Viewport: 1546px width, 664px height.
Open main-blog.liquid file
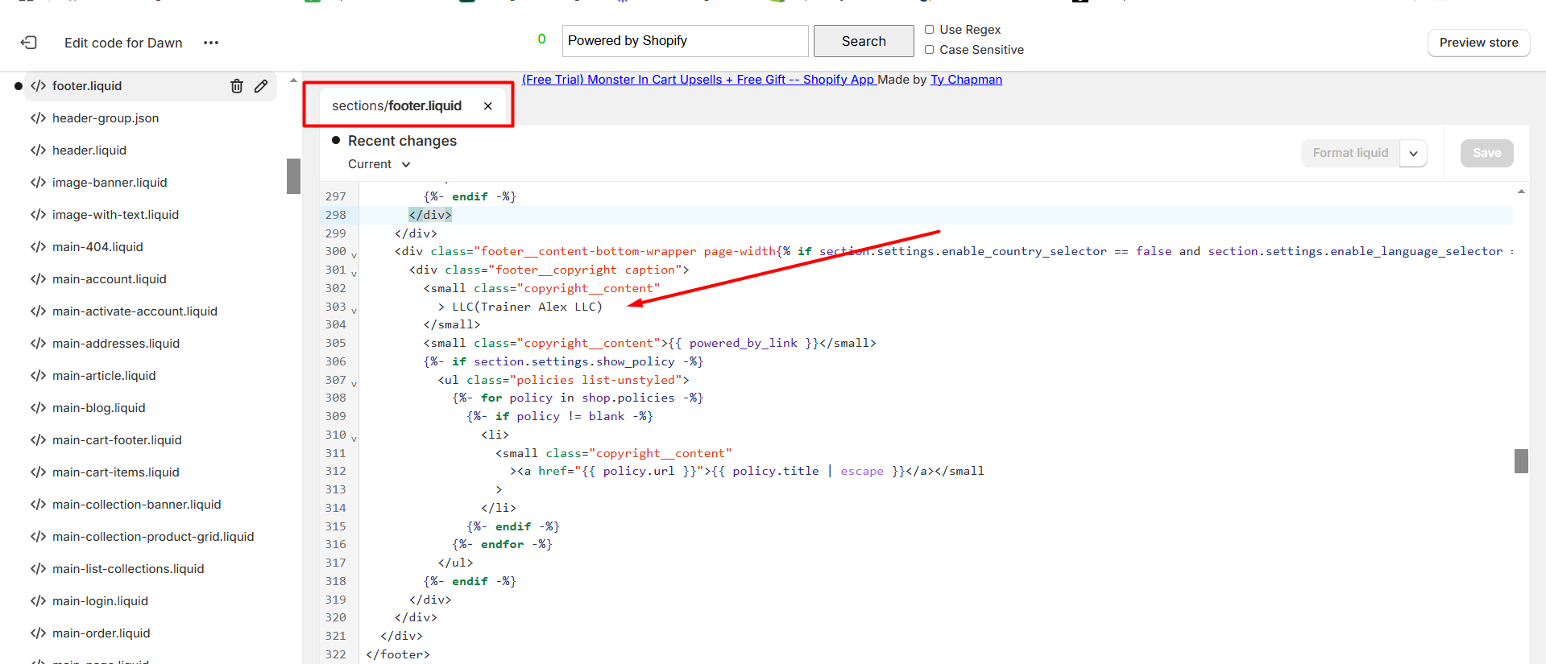coord(99,408)
